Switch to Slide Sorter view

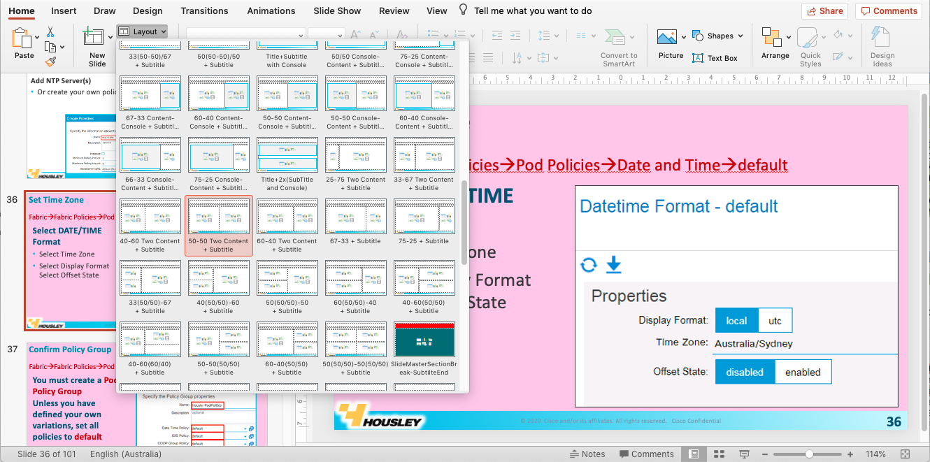[719, 453]
